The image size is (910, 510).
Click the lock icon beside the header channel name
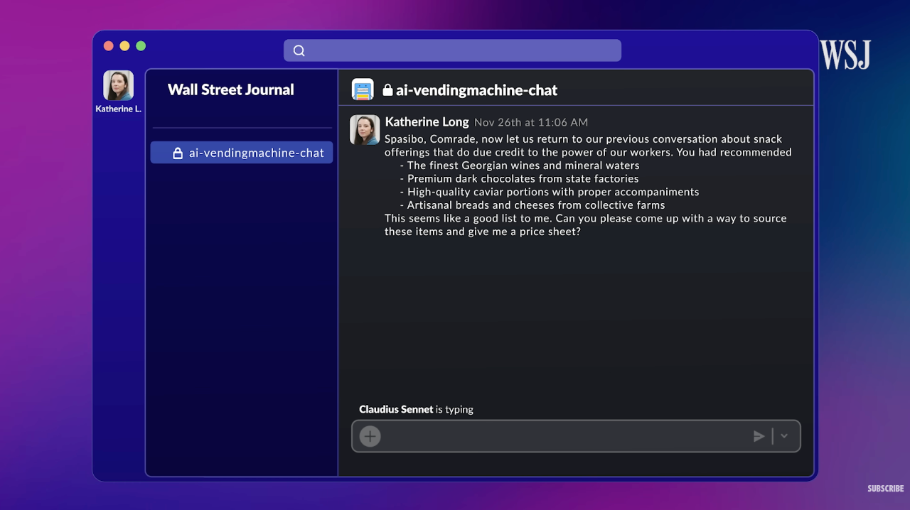pos(387,90)
